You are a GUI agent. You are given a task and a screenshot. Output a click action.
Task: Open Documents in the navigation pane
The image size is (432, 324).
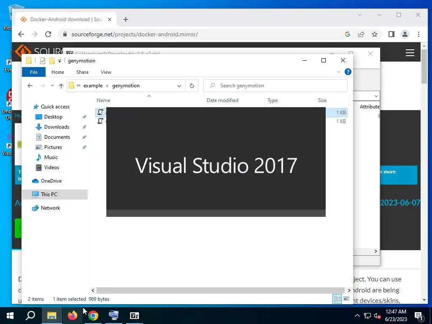[x=57, y=137]
